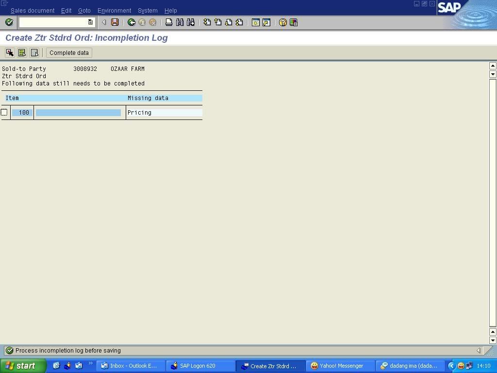Open the Sales document menu
This screenshot has width=497, height=373.
[x=33, y=11]
